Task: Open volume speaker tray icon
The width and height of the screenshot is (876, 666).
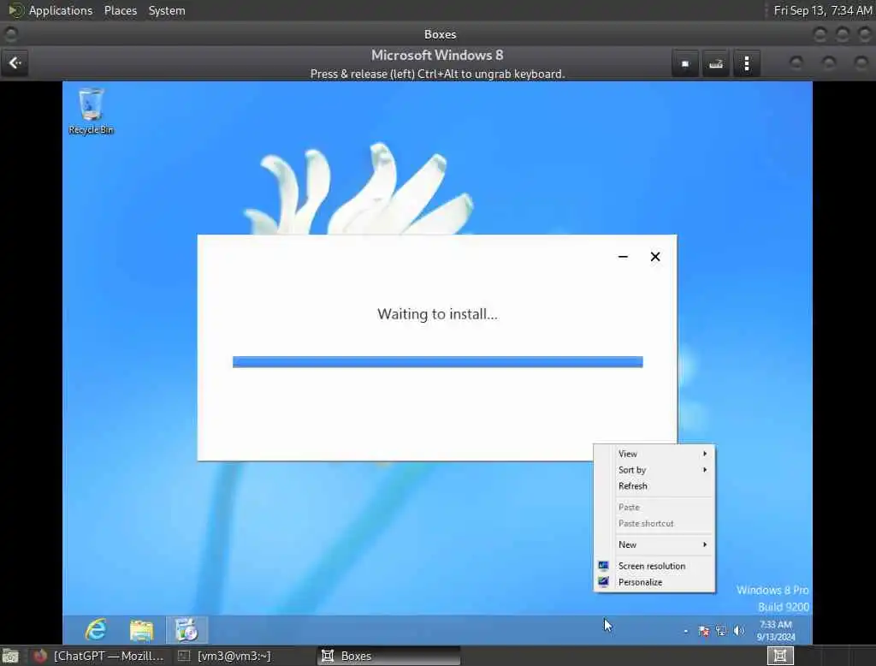Action: coord(738,631)
